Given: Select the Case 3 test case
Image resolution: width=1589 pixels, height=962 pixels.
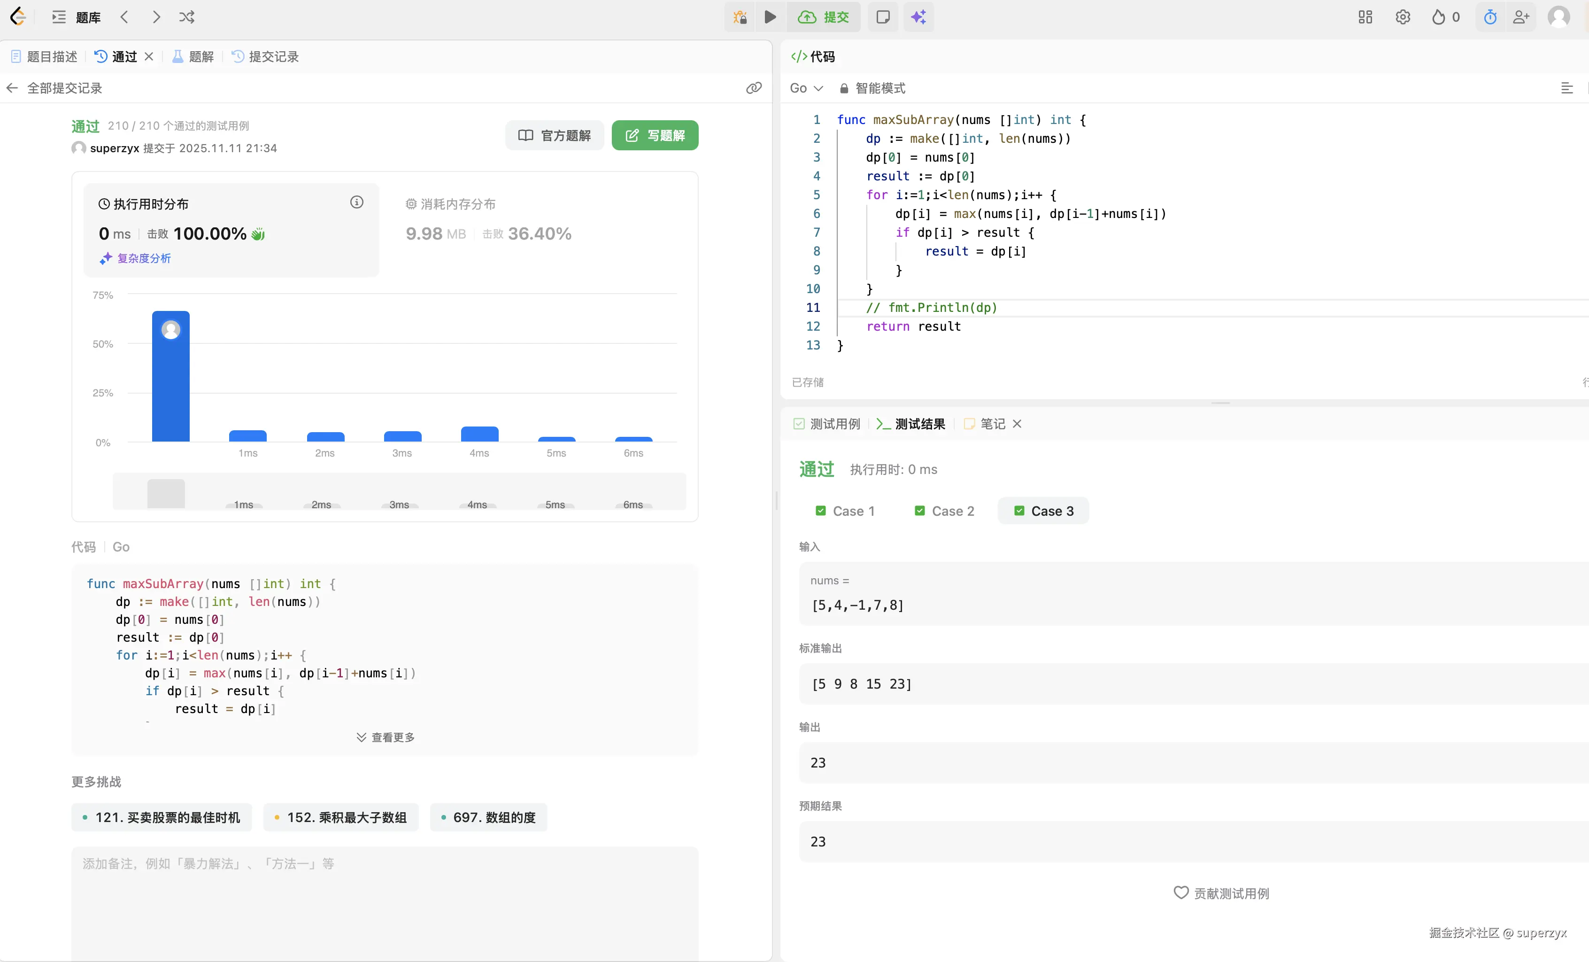Looking at the screenshot, I should (1043, 511).
